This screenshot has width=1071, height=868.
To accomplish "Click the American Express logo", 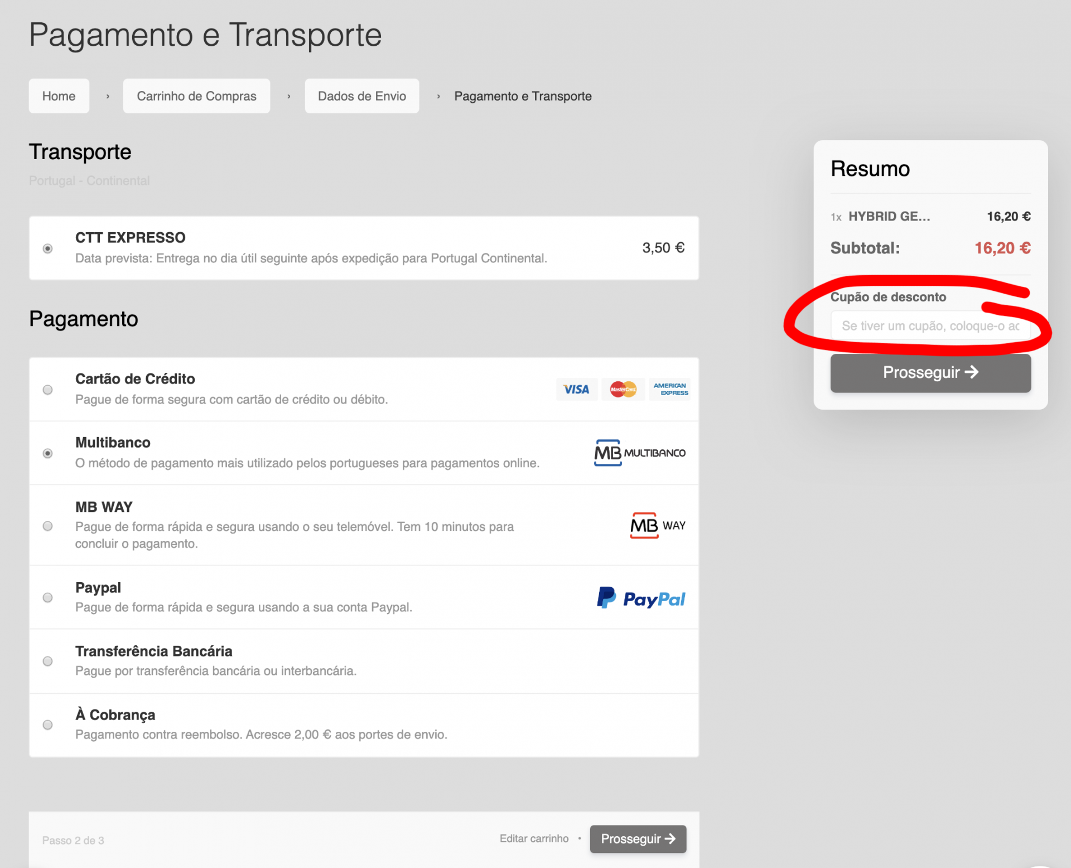I will (670, 389).
